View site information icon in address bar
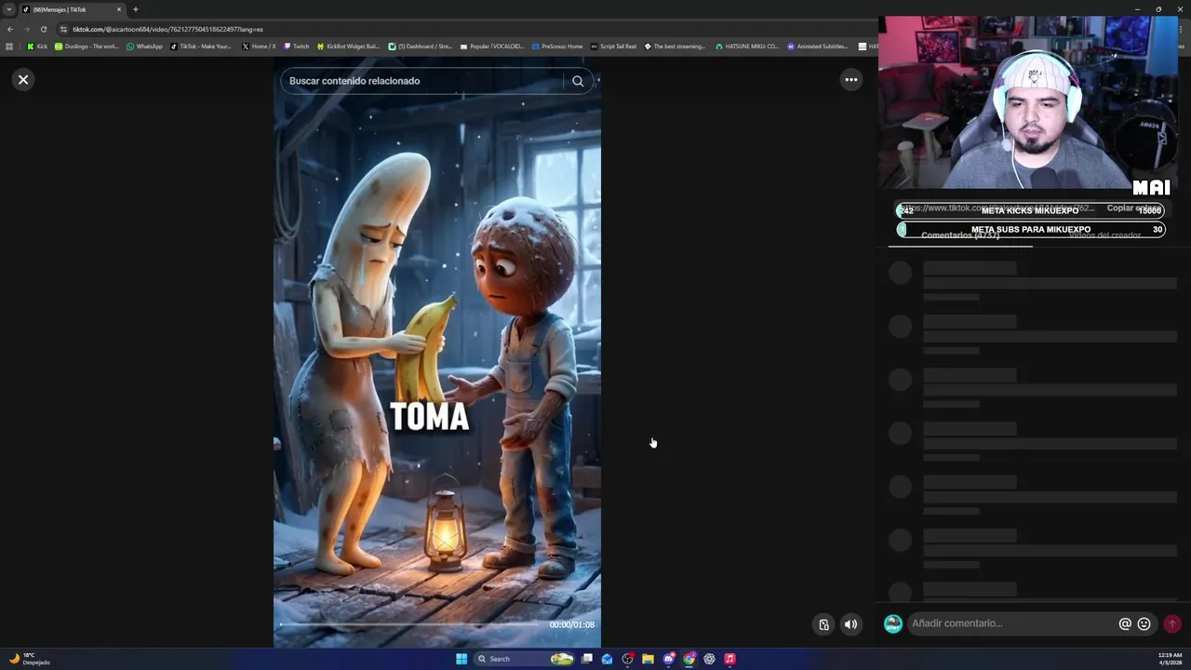Viewport: 1191px width, 670px height. click(x=64, y=29)
